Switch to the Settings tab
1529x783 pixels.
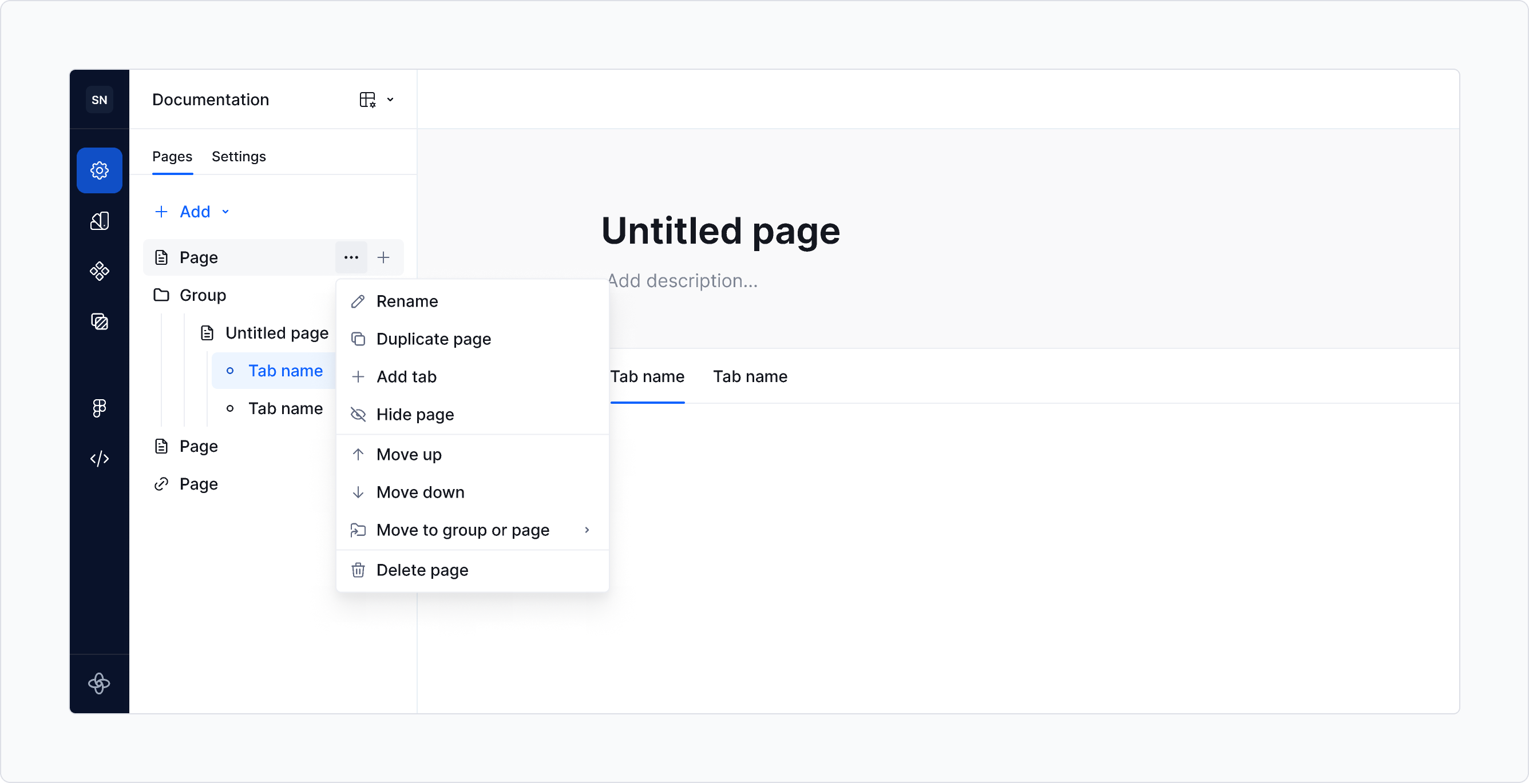coord(238,156)
